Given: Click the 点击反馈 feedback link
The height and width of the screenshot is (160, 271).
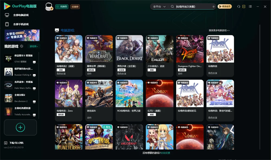Looking at the screenshot, I should 165,153.
